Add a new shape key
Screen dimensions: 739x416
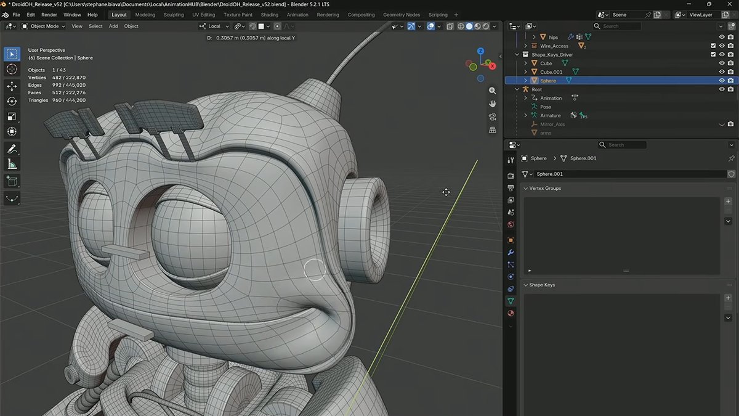pyautogui.click(x=728, y=298)
